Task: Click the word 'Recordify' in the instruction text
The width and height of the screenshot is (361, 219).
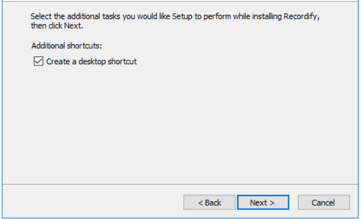Action: pos(301,17)
